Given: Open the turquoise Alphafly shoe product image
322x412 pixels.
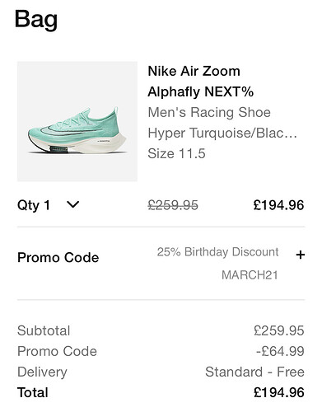Looking at the screenshot, I should [77, 121].
